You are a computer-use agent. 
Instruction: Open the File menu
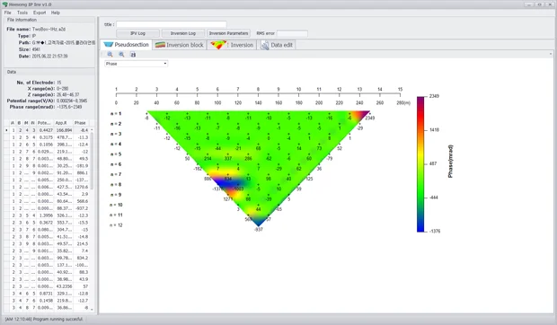click(7, 13)
